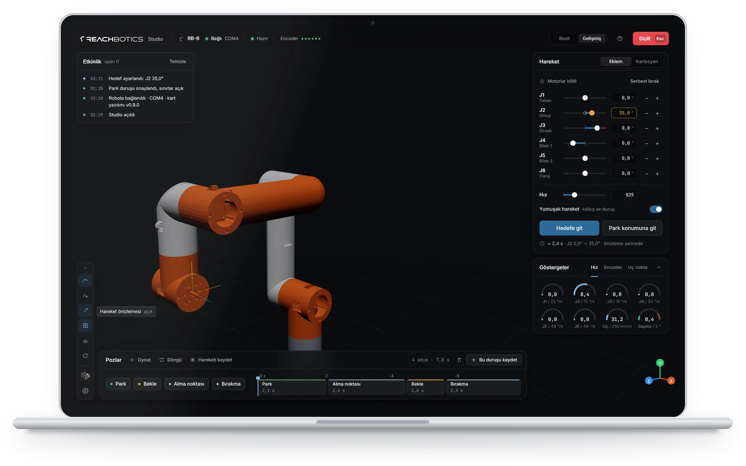Toggle the Döngü loop option
746x466 pixels.
(171, 360)
